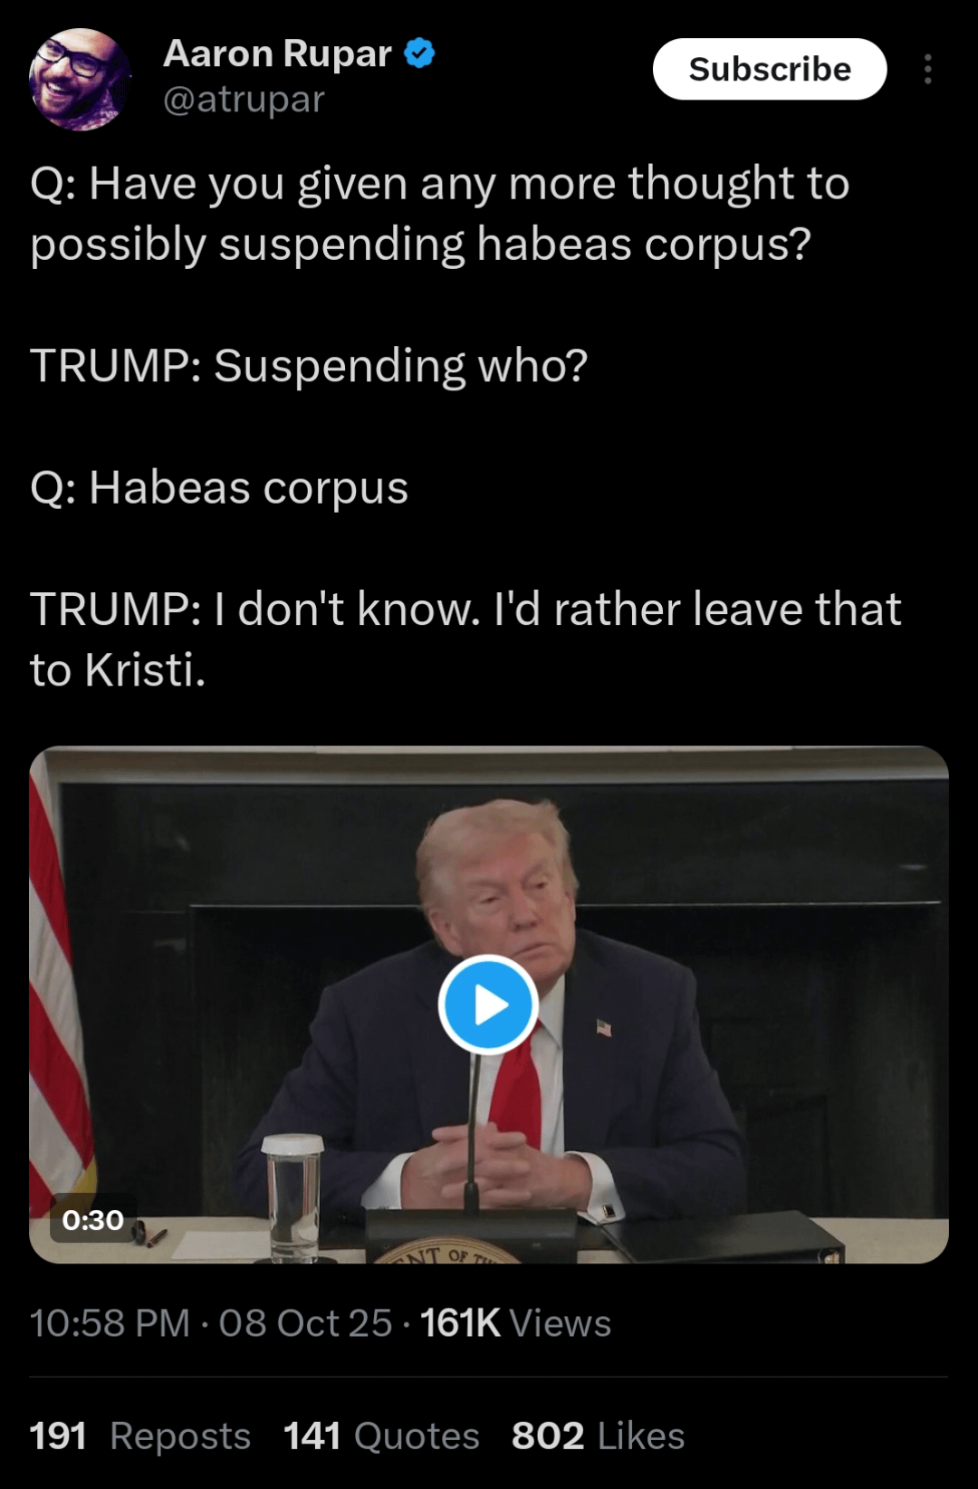
Task: Click the 161K Views count
Action: pos(515,1323)
